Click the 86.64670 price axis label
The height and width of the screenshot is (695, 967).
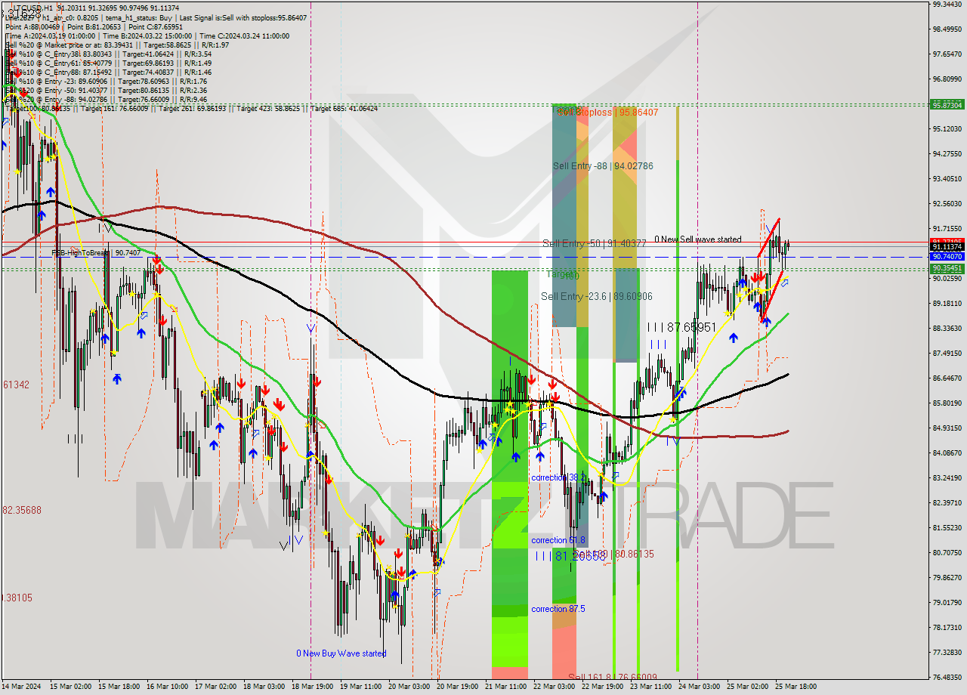[x=947, y=378]
